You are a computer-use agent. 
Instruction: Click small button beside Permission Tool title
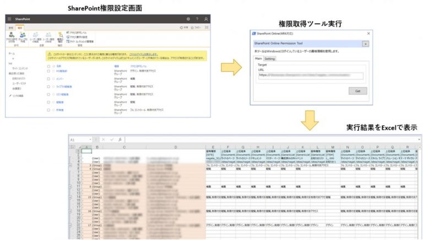click(366, 43)
